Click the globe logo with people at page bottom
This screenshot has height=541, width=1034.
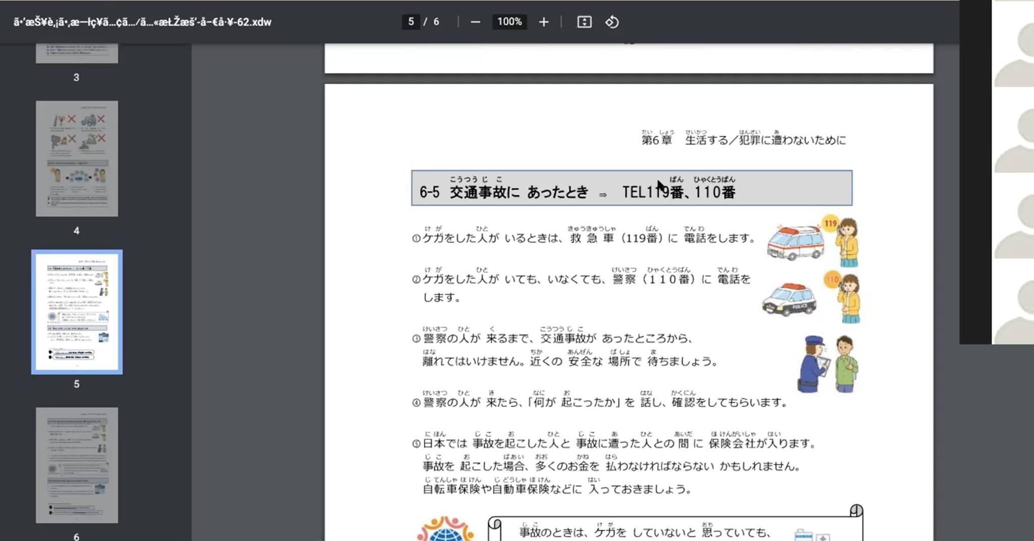pos(445,529)
